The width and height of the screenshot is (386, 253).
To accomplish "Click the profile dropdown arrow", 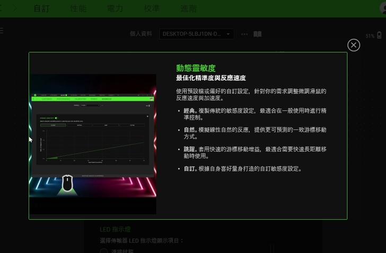I will [x=228, y=34].
